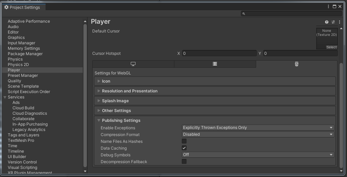Open Tags and Layers settings
This screenshot has height=177, width=347.
23,135
